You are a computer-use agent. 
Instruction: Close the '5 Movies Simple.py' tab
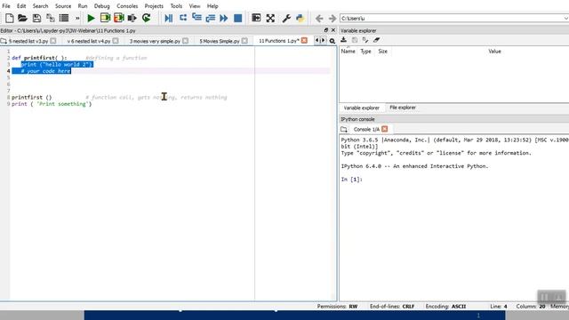pyautogui.click(x=244, y=41)
